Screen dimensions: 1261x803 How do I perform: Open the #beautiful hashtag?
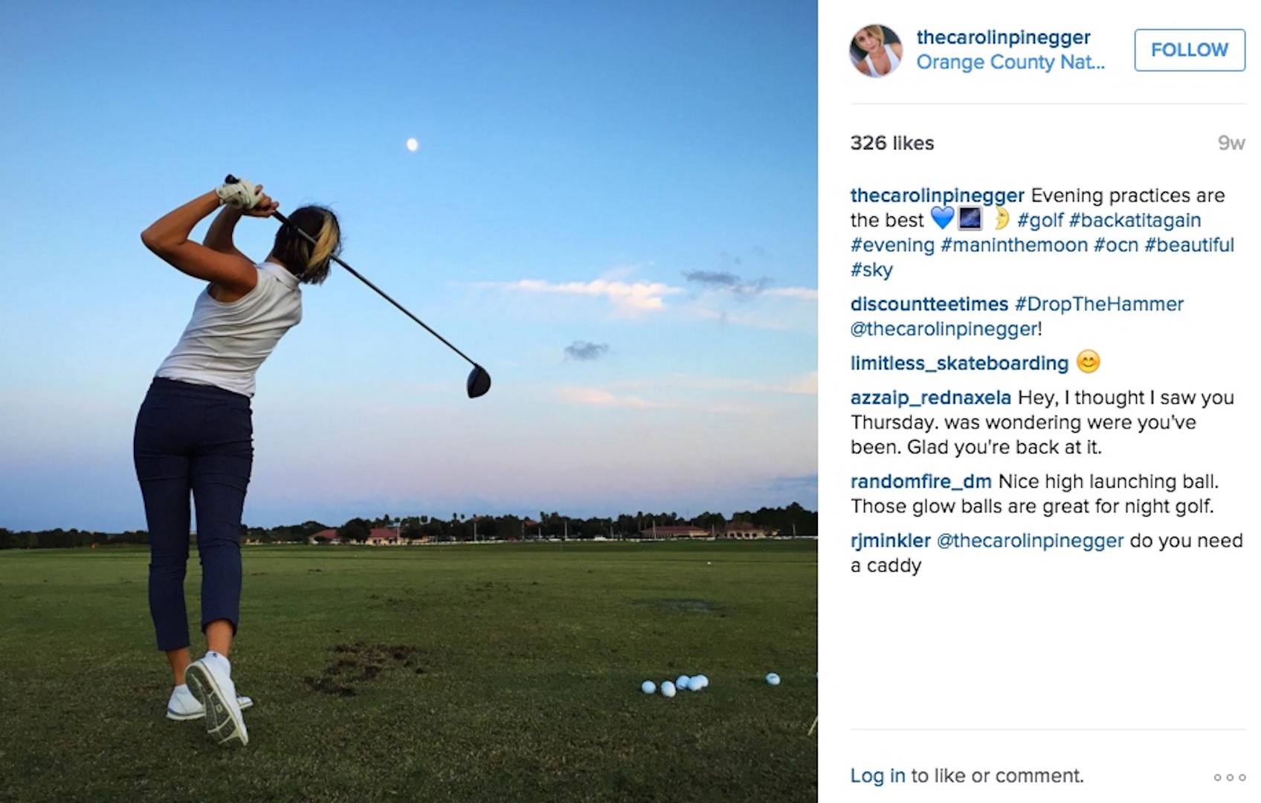click(x=1190, y=245)
